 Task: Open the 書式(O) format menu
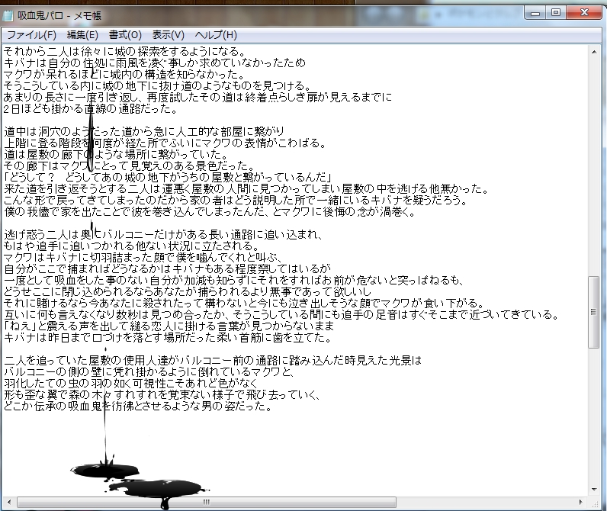(x=125, y=35)
